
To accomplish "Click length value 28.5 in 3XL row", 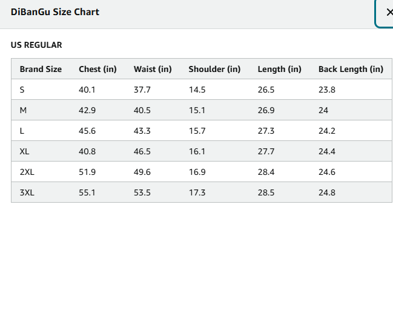I will click(266, 192).
